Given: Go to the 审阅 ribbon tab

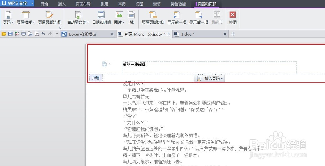Looking at the screenshot, I should (122, 4).
